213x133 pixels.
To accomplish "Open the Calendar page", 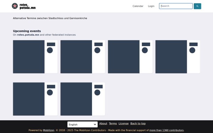I will [x=138, y=6].
